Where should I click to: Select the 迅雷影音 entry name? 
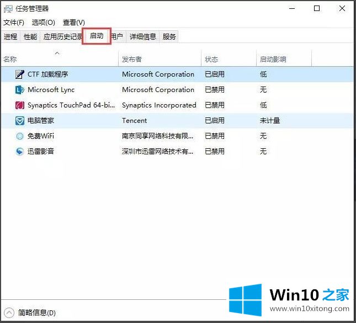[x=41, y=152]
